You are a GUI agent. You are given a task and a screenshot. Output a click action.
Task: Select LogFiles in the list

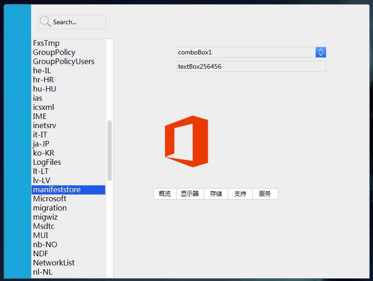click(x=68, y=162)
